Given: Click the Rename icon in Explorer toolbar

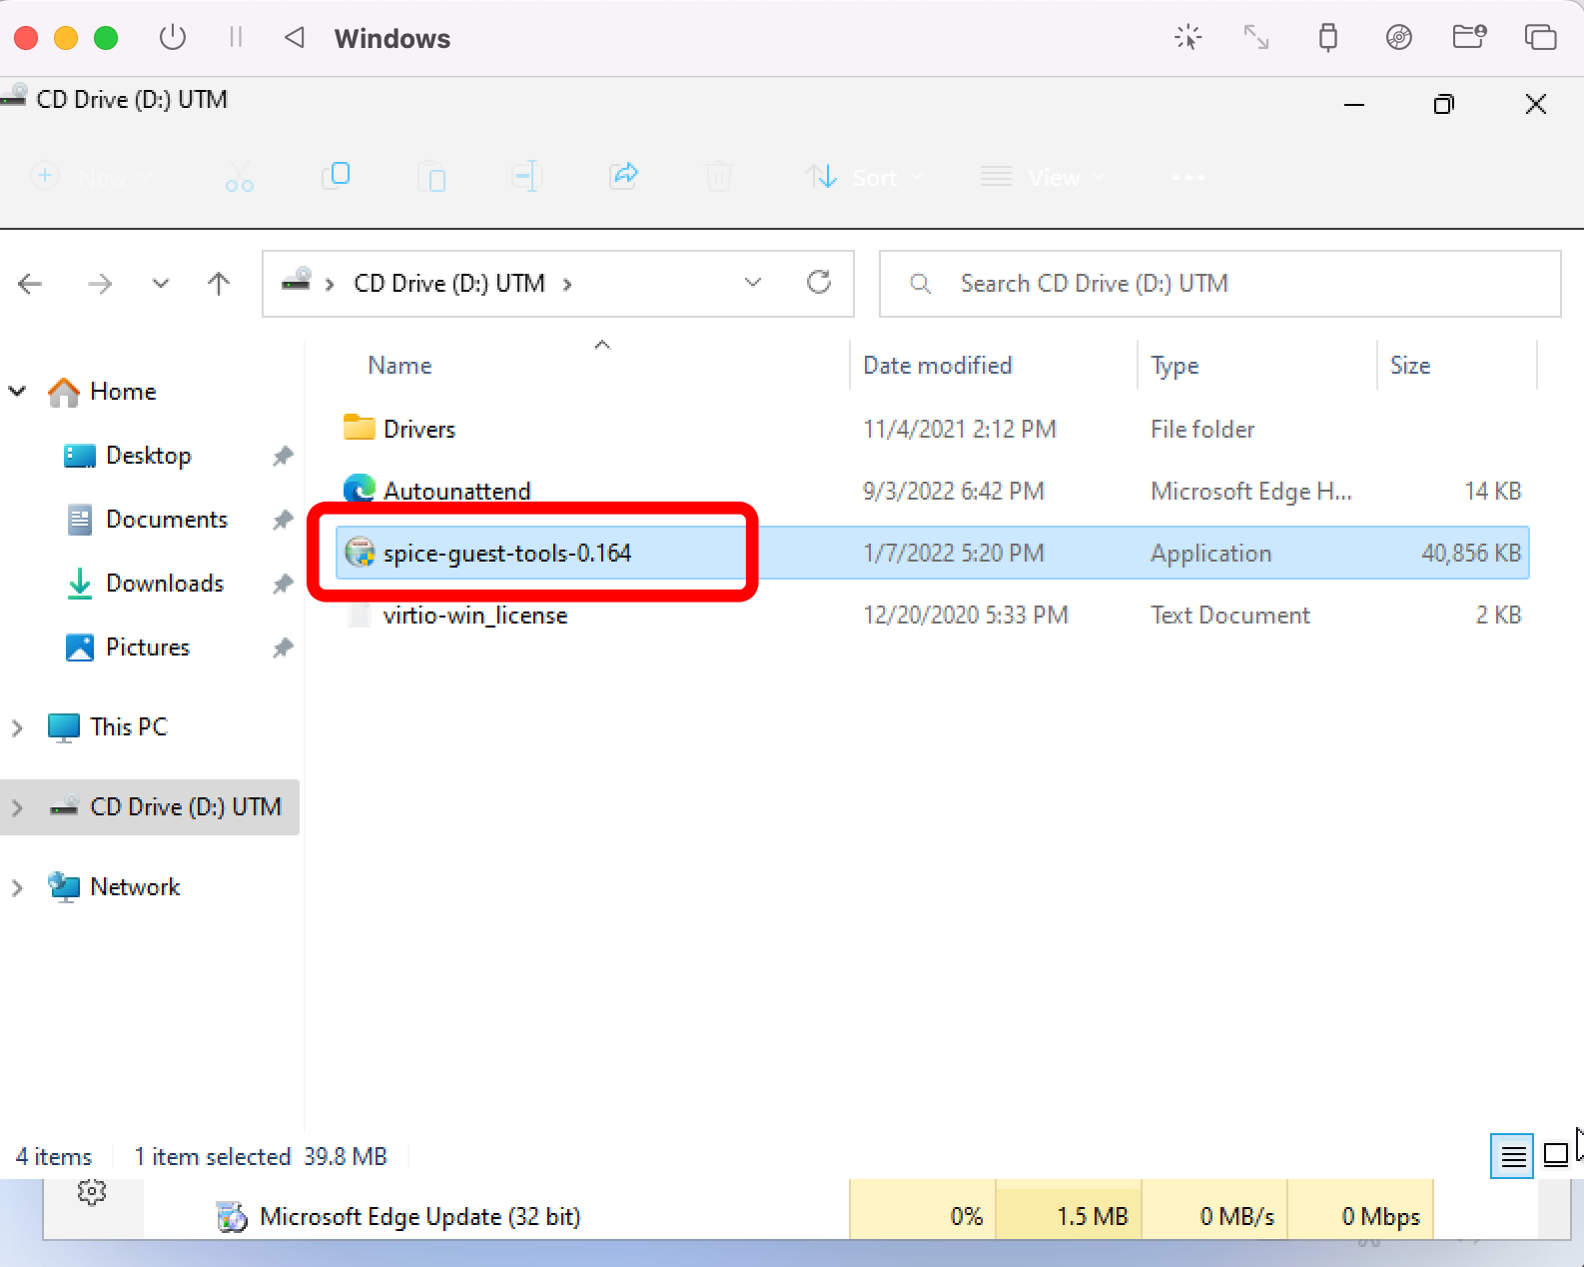Looking at the screenshot, I should (x=526, y=177).
